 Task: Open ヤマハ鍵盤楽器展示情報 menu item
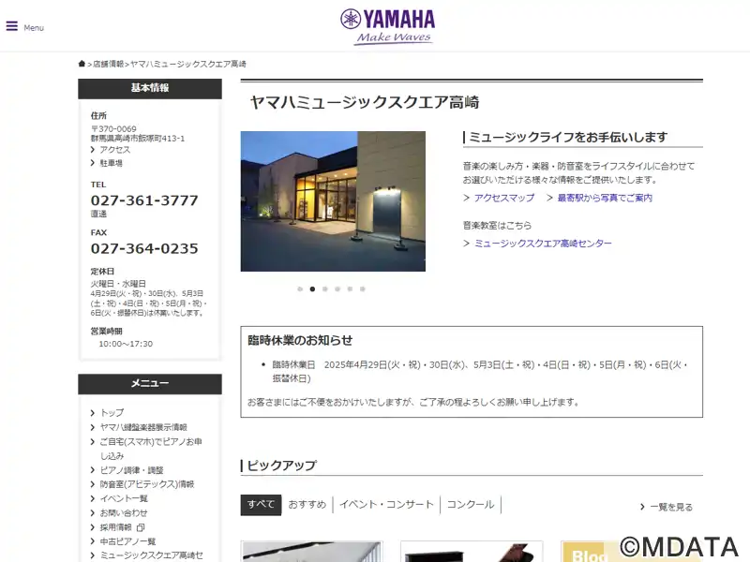point(143,427)
